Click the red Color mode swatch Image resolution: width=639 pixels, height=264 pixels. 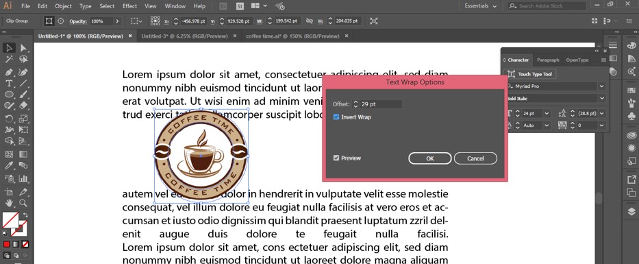(x=6, y=244)
